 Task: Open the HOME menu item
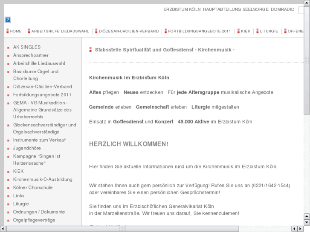[16, 31]
